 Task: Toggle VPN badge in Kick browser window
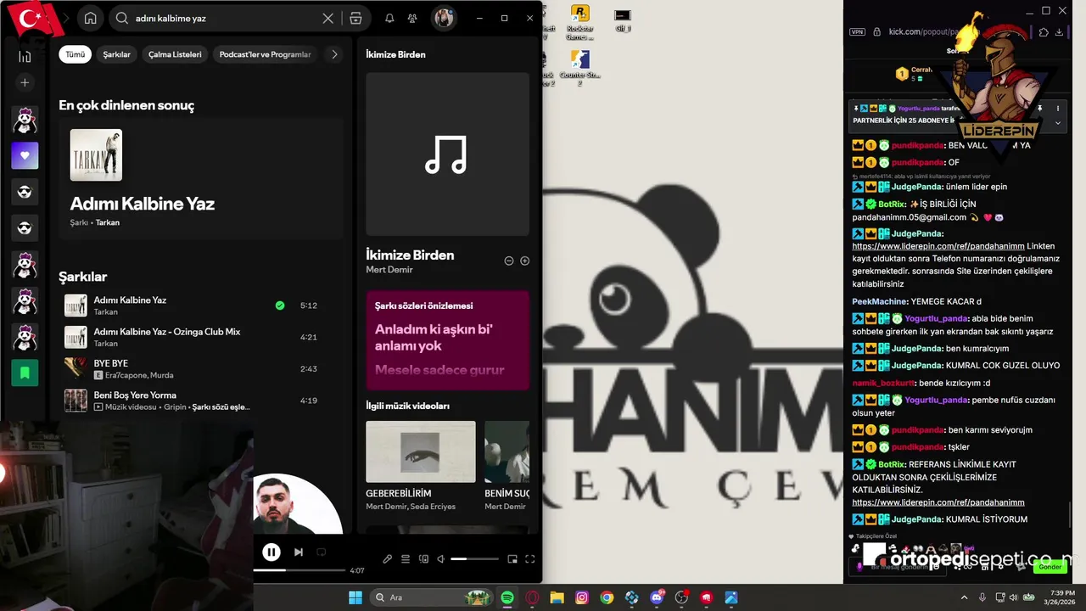[x=857, y=32]
